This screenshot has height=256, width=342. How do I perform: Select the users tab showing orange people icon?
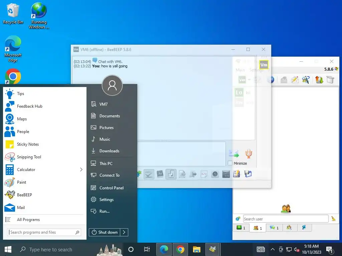point(258,228)
